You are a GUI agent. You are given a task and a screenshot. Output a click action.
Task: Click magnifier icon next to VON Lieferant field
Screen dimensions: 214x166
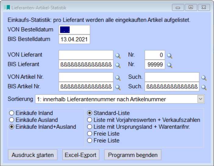(x=118, y=56)
